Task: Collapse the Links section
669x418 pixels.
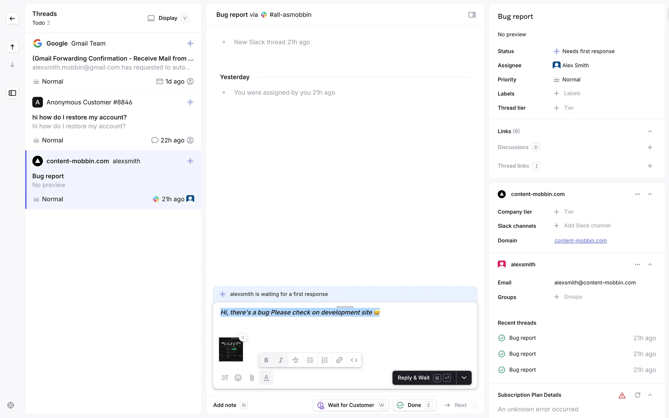Action: [650, 131]
